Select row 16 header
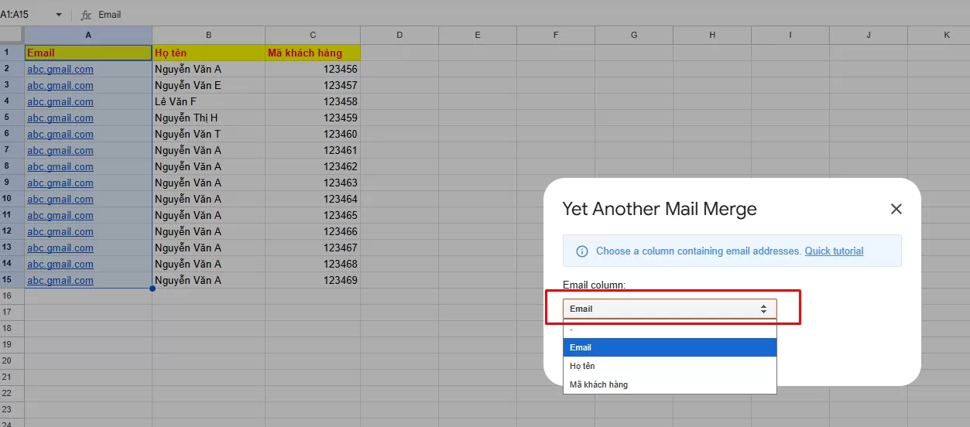This screenshot has height=427, width=970. click(12, 296)
